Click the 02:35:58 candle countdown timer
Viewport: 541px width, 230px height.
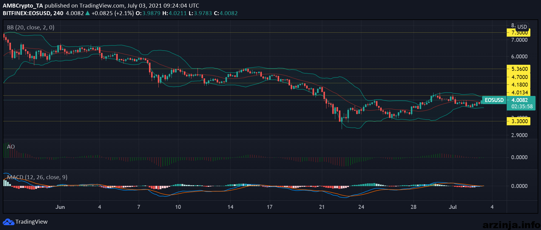[x=522, y=107]
